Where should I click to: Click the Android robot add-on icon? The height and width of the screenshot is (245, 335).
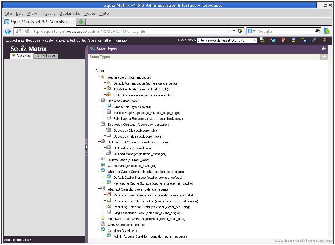point(327,31)
